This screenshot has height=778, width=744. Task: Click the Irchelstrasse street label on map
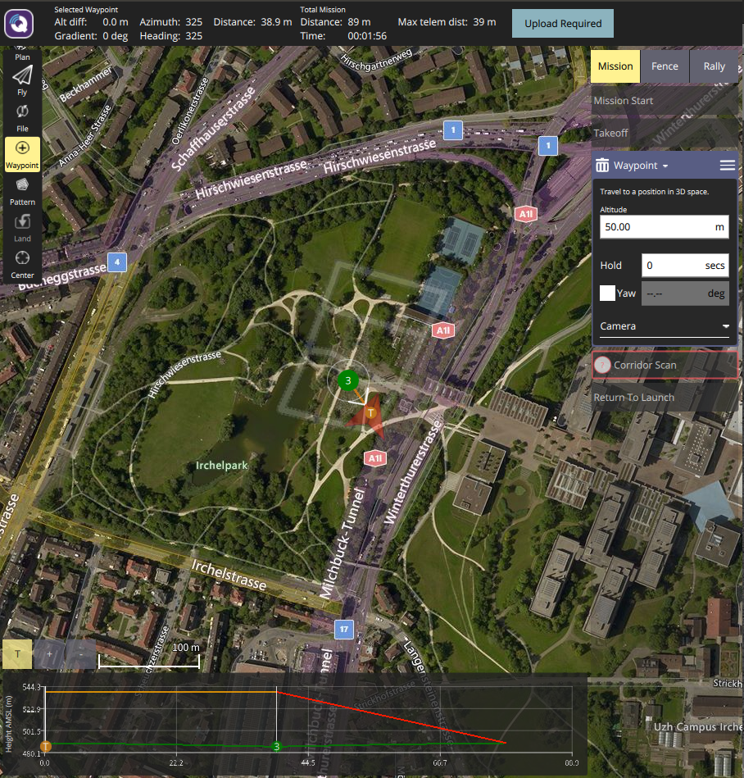[229, 576]
